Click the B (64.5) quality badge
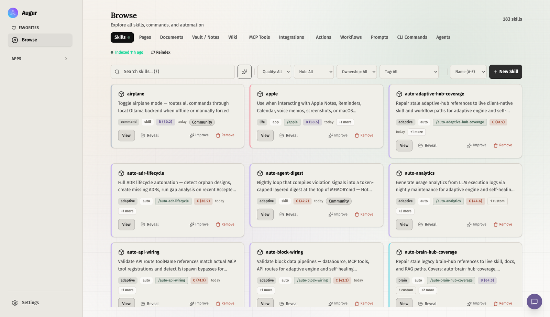Screen dimensions: 550x317 487,280
